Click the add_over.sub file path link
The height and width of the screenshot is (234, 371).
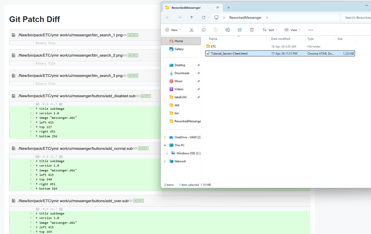tap(73, 201)
